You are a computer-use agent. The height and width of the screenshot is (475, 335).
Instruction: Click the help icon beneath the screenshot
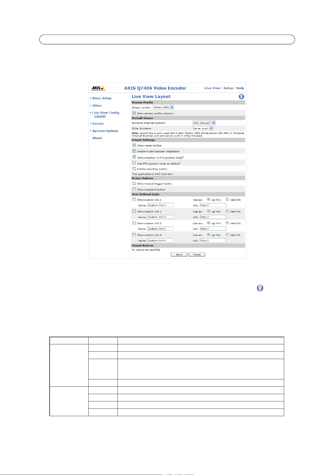click(260, 288)
